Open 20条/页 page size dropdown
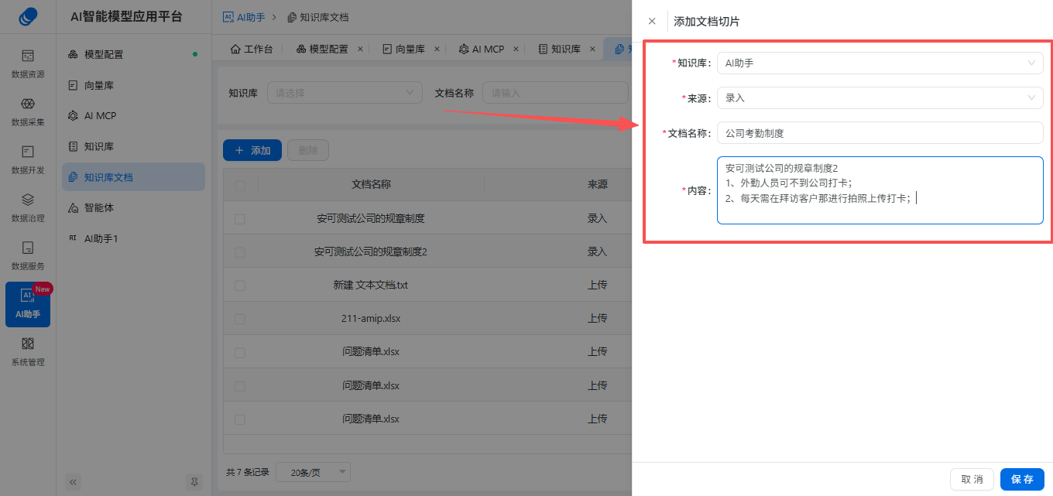 (x=313, y=472)
